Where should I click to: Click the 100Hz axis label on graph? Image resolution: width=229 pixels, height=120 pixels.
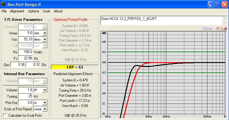tap(166, 117)
